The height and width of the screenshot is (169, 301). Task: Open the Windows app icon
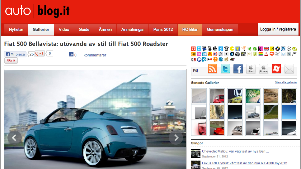276,69
